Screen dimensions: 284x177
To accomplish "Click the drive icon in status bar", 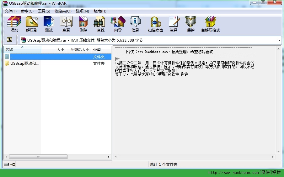I will 6,164.
